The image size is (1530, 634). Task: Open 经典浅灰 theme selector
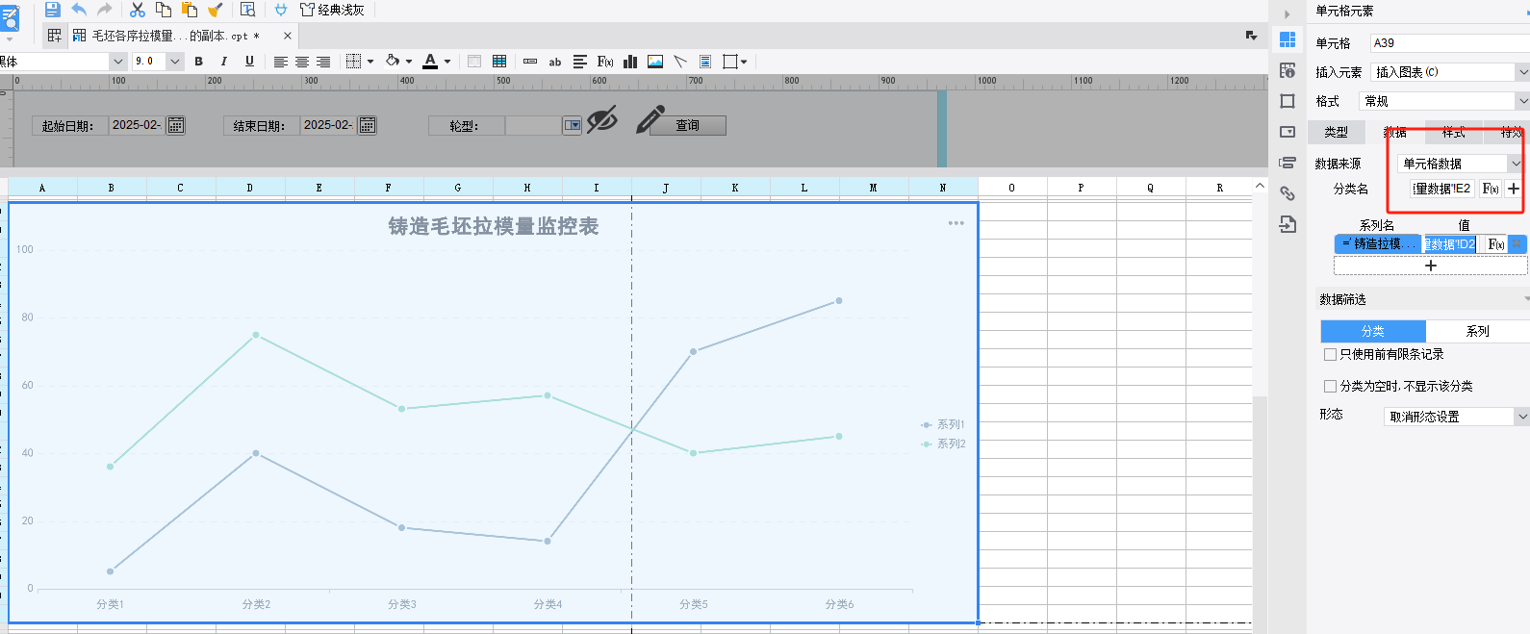[x=332, y=10]
